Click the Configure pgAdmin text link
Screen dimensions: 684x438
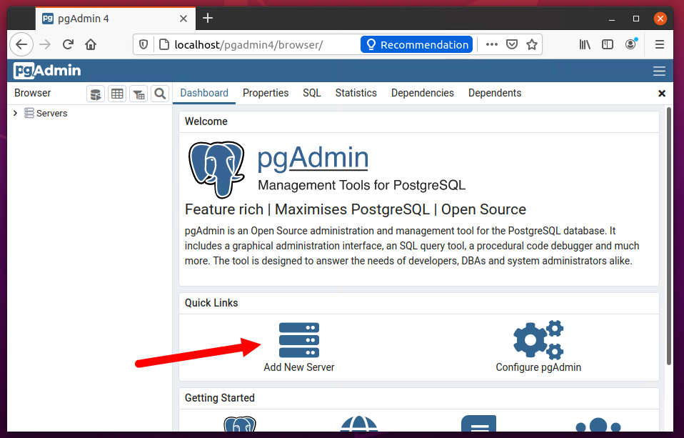point(538,367)
